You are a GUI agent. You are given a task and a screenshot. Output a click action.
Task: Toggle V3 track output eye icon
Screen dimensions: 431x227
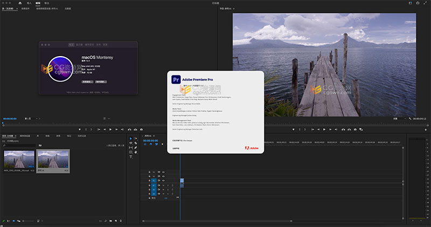[163, 172]
